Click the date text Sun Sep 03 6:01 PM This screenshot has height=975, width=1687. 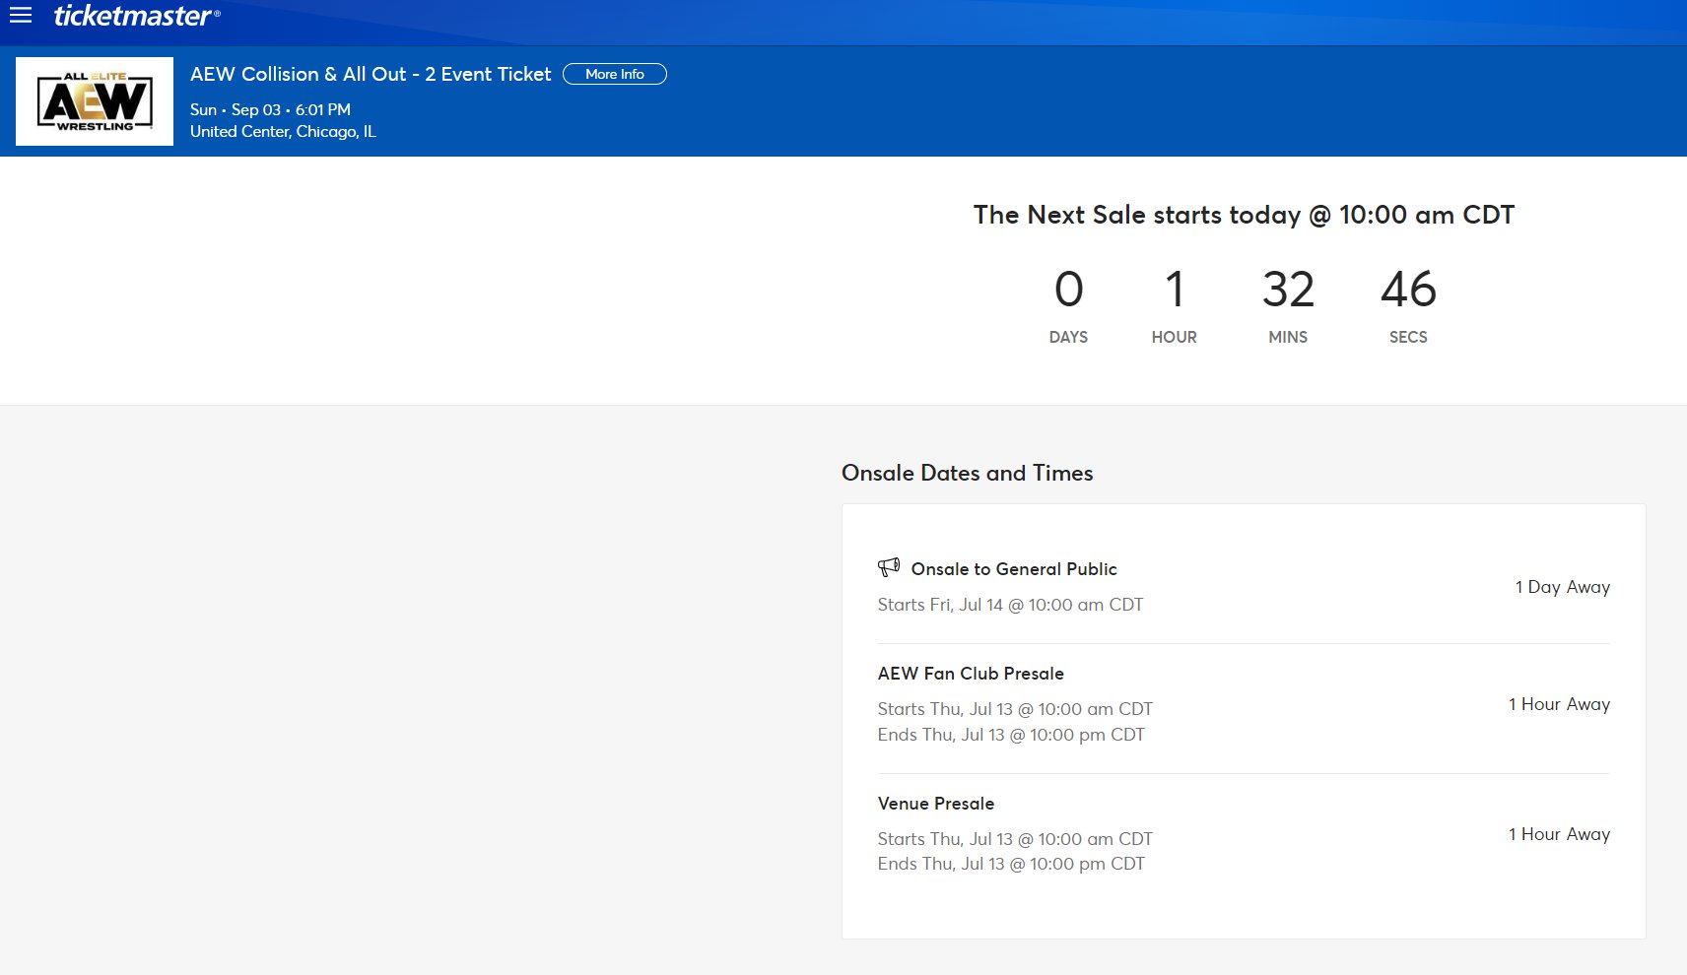tap(270, 109)
